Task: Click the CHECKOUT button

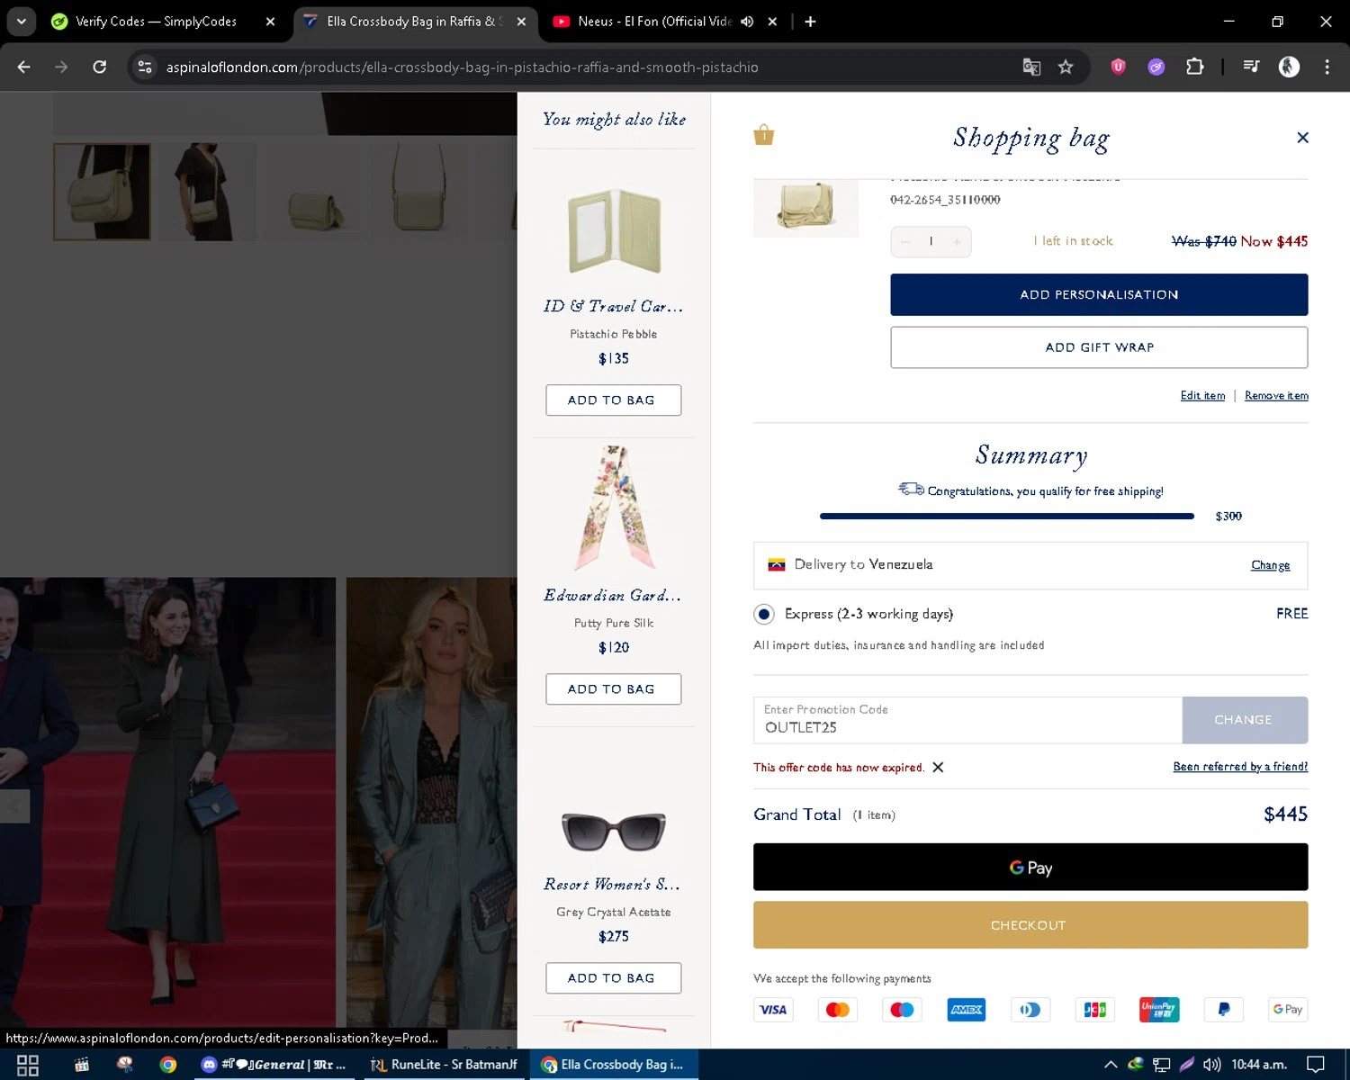Action: (1030, 925)
